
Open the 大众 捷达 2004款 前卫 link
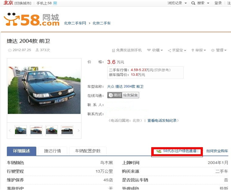125,87
